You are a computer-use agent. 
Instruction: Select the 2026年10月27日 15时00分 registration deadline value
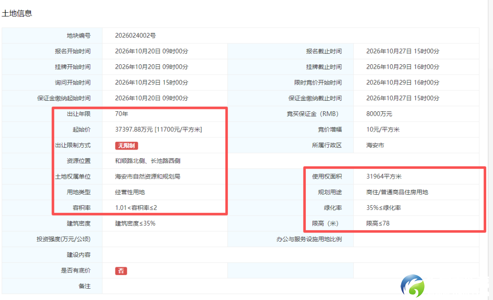pyautogui.click(x=403, y=51)
